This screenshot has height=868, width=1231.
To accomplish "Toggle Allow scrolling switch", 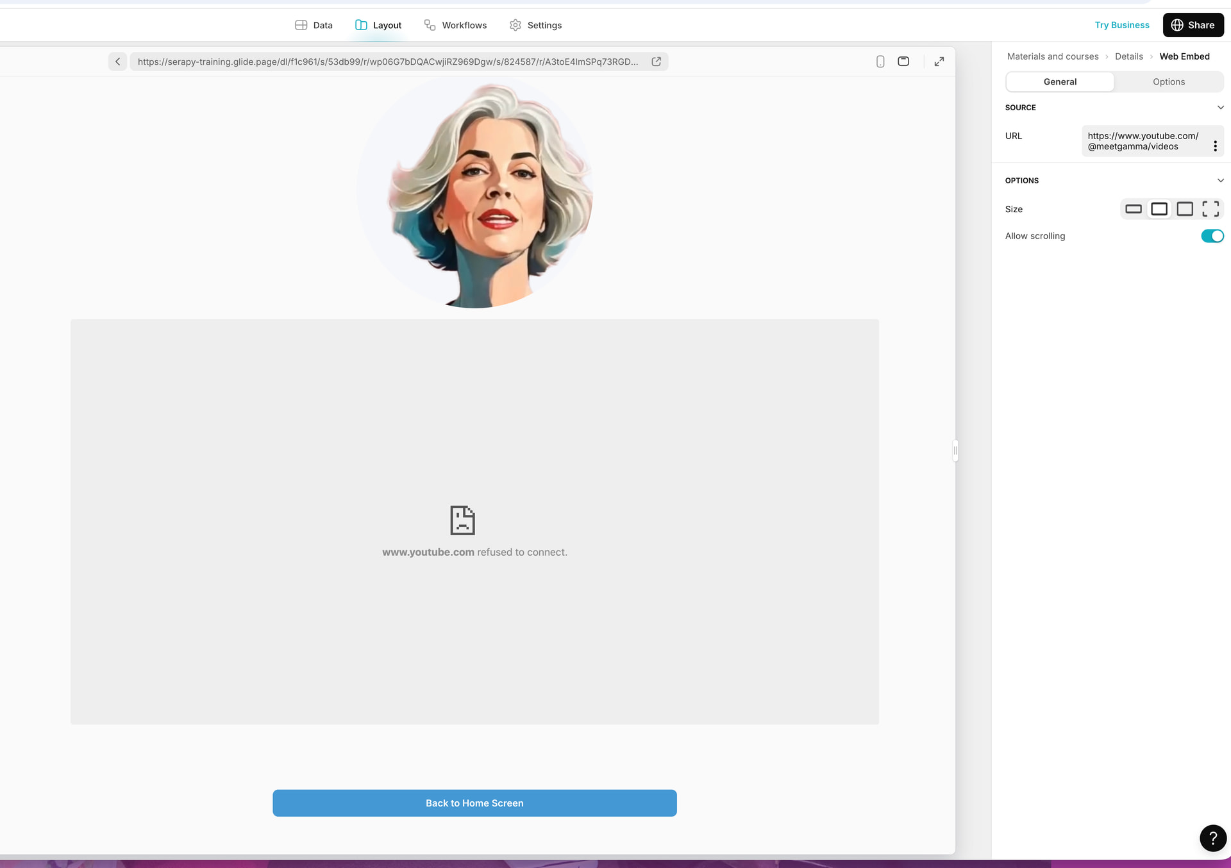I will tap(1212, 236).
